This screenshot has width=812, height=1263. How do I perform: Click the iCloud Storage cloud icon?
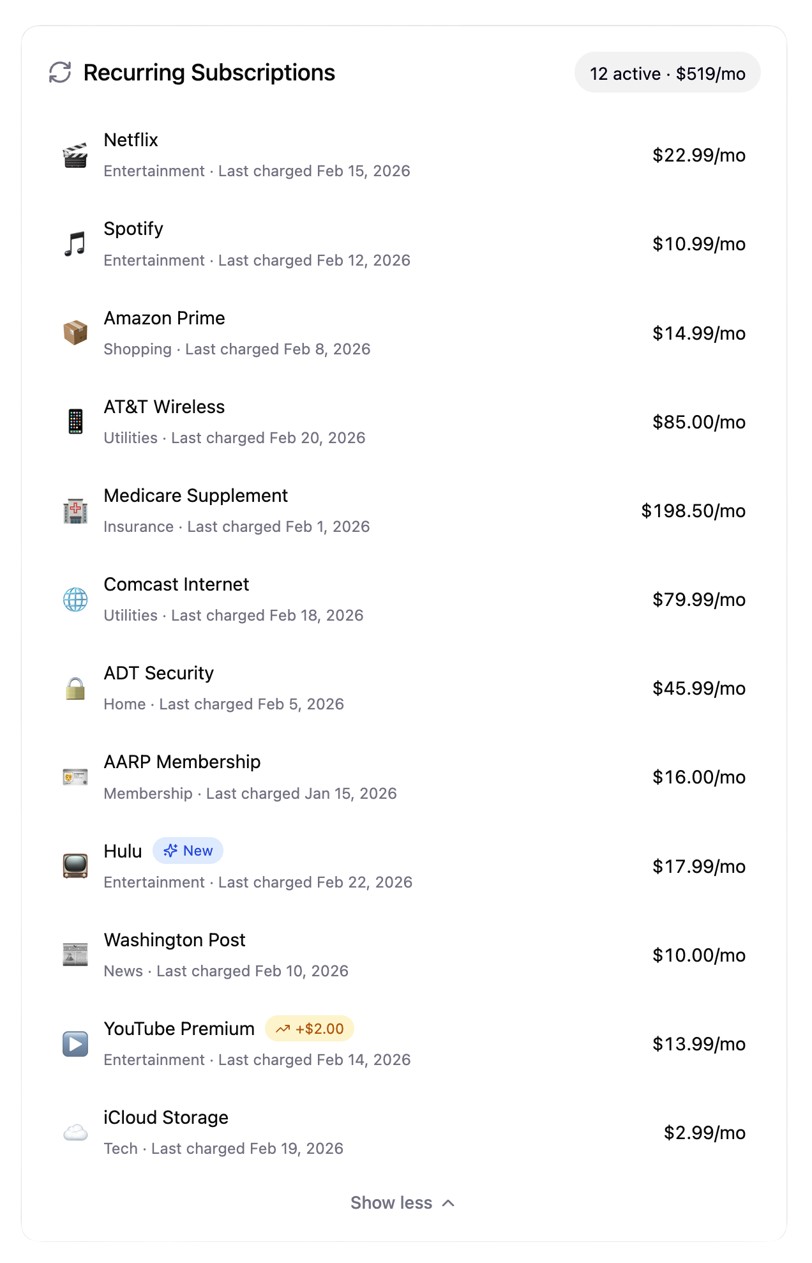(74, 1132)
